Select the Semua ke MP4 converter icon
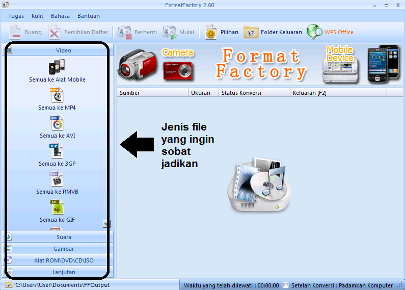 tap(57, 95)
